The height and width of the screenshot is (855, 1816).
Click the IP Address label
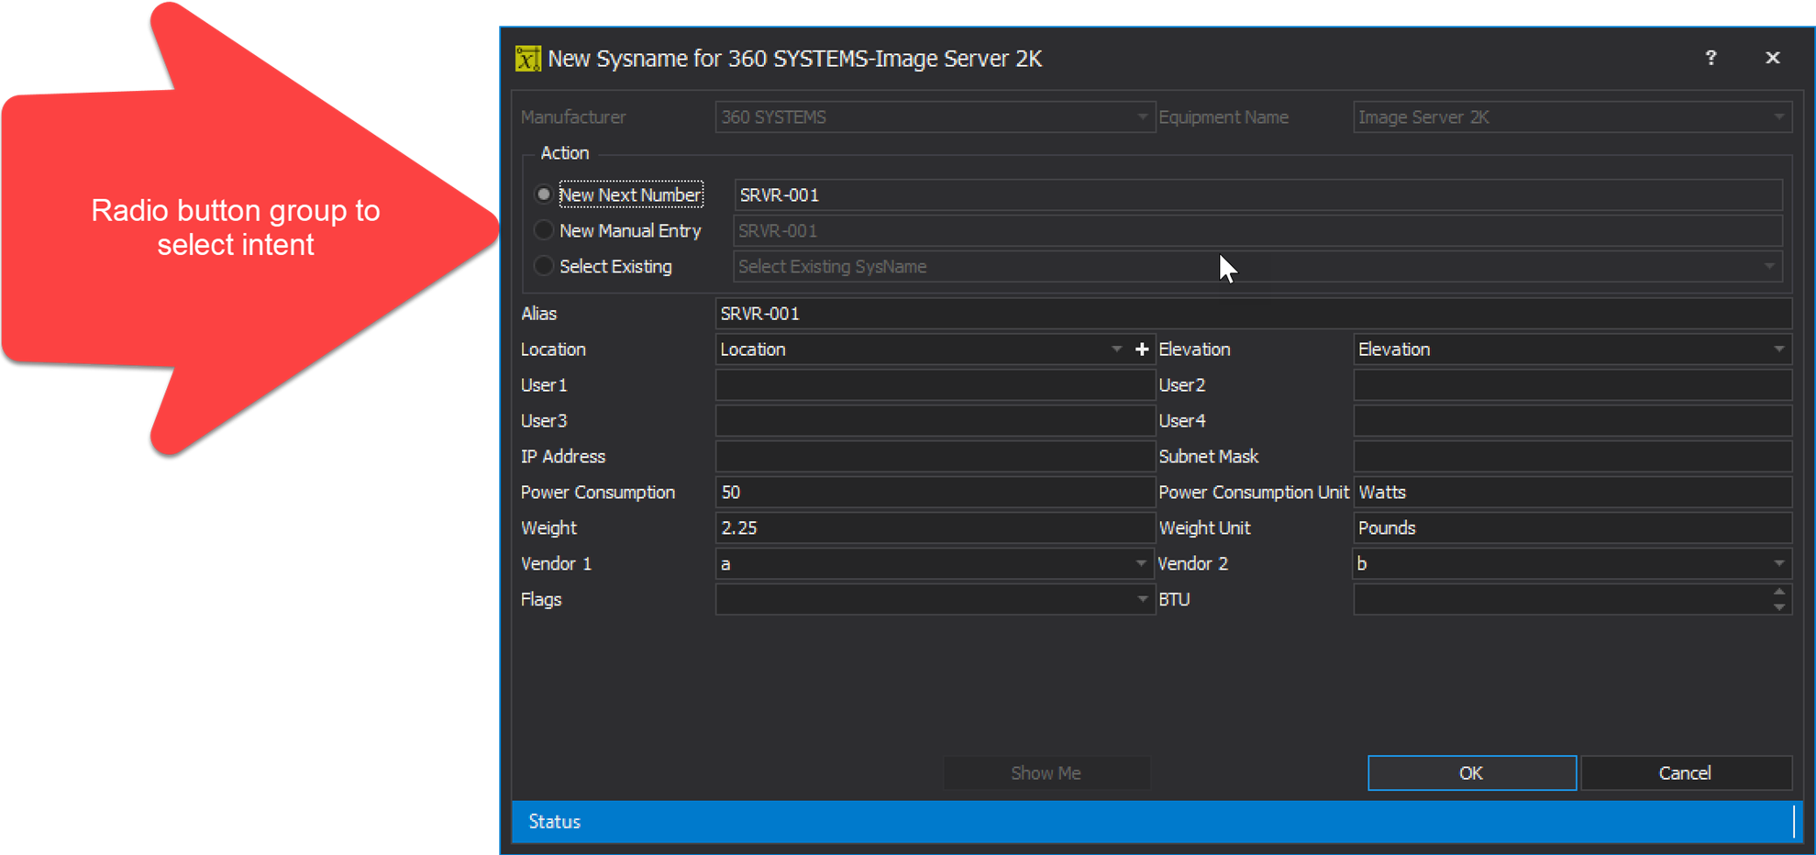[x=563, y=457]
